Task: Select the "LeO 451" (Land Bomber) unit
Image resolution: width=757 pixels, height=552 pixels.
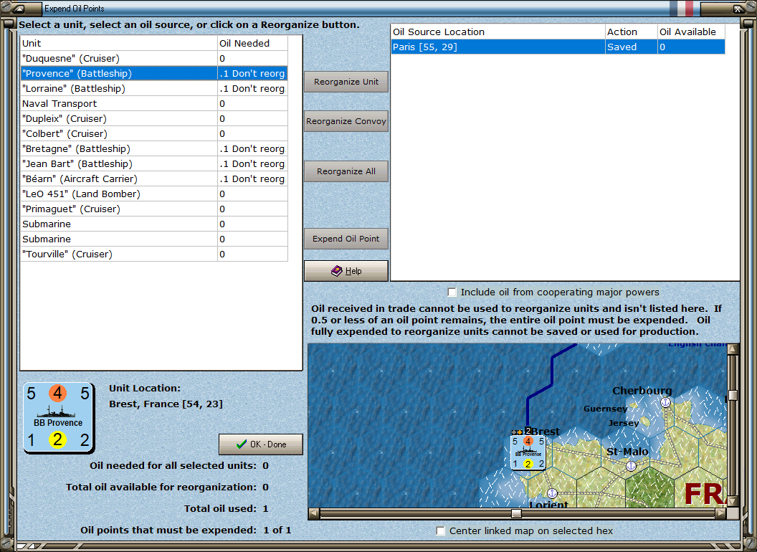Action: click(x=154, y=194)
